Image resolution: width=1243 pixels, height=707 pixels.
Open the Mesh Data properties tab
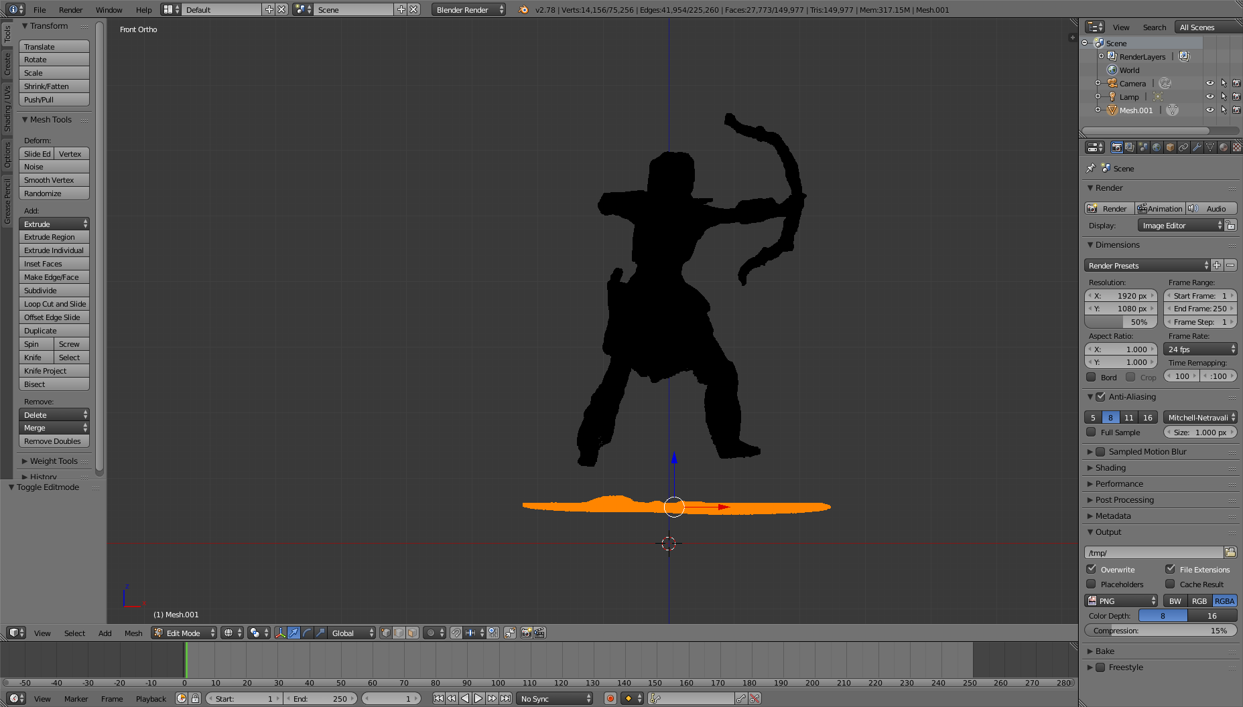[1210, 147]
